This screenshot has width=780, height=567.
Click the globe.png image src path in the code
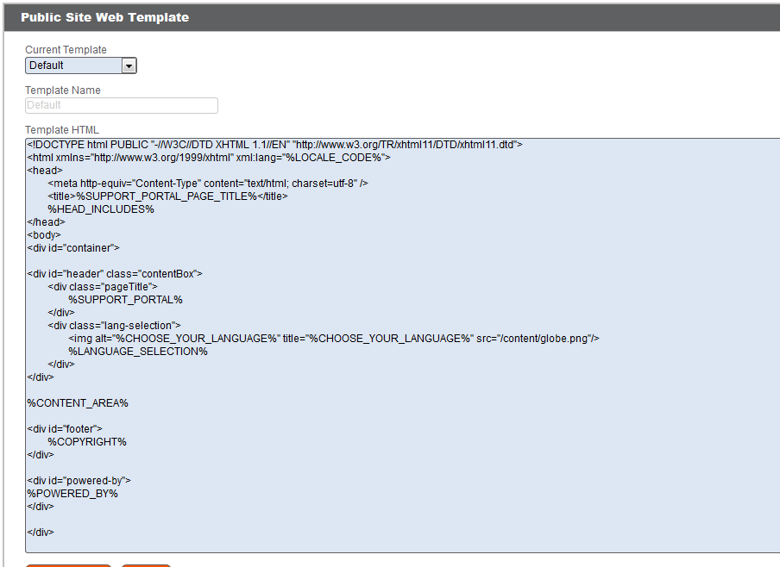(x=544, y=338)
